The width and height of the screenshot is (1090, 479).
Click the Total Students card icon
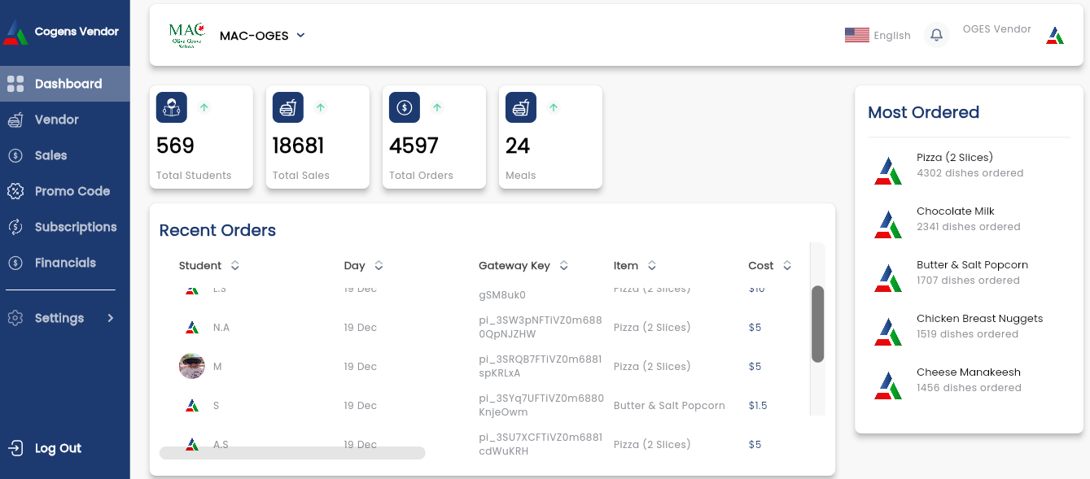[x=172, y=107]
